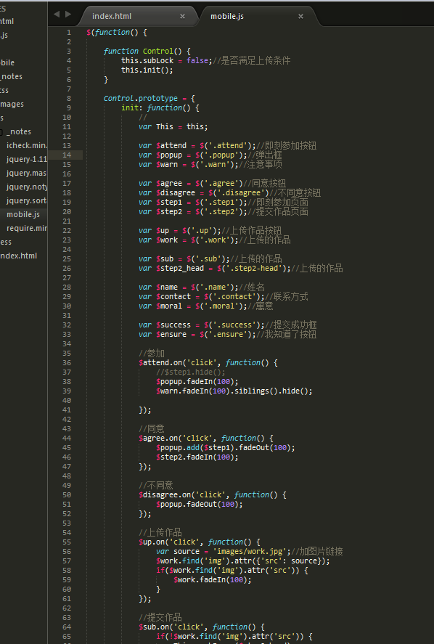Click the 'var $disagree' declaration line
The image size is (434, 644).
(229, 193)
